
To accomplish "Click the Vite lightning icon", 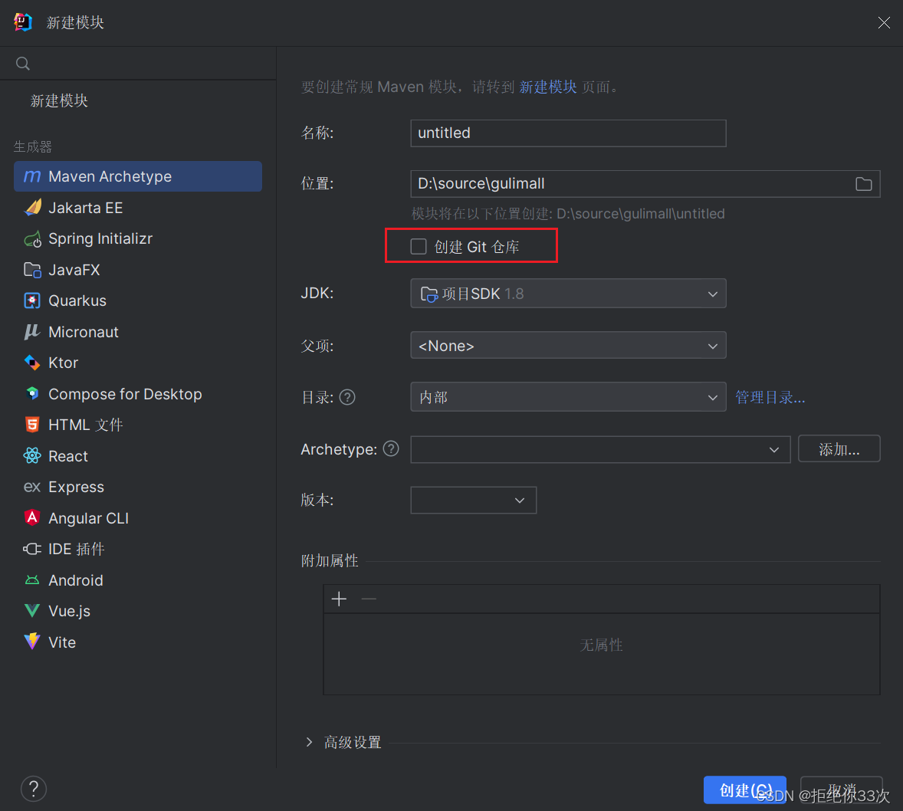I will [32, 642].
